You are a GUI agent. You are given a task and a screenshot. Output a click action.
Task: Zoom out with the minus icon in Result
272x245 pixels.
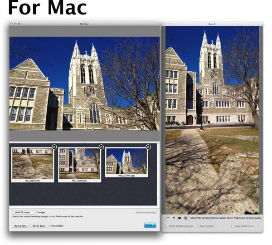(x=168, y=218)
